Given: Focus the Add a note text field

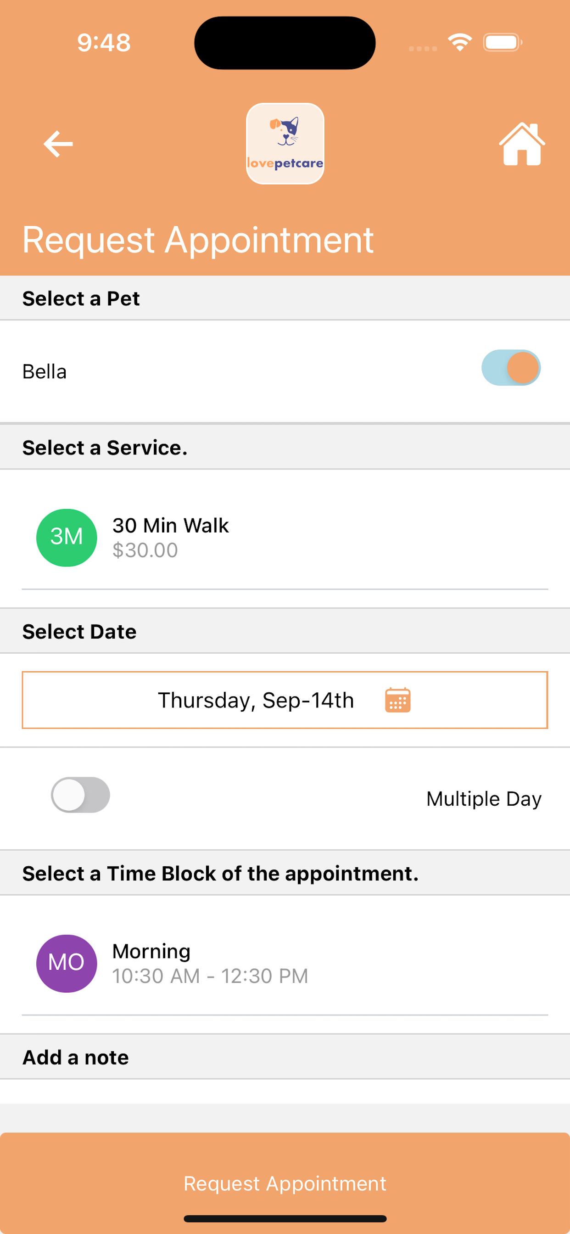Looking at the screenshot, I should [x=285, y=1092].
